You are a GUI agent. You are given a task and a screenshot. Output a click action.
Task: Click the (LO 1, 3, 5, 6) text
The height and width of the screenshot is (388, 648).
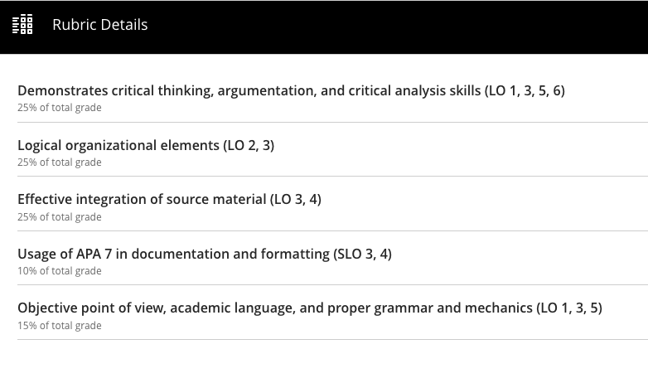tap(525, 90)
